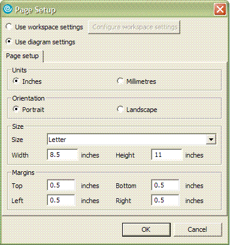The width and height of the screenshot is (230, 245).
Task: Click the Left margin field
Action: coord(61,200)
